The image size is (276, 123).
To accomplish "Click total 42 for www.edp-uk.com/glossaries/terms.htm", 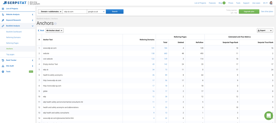I will point(166,118).
